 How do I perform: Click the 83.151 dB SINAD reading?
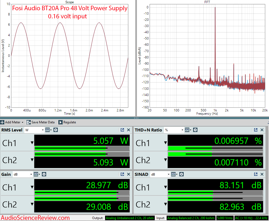pos(241,185)
